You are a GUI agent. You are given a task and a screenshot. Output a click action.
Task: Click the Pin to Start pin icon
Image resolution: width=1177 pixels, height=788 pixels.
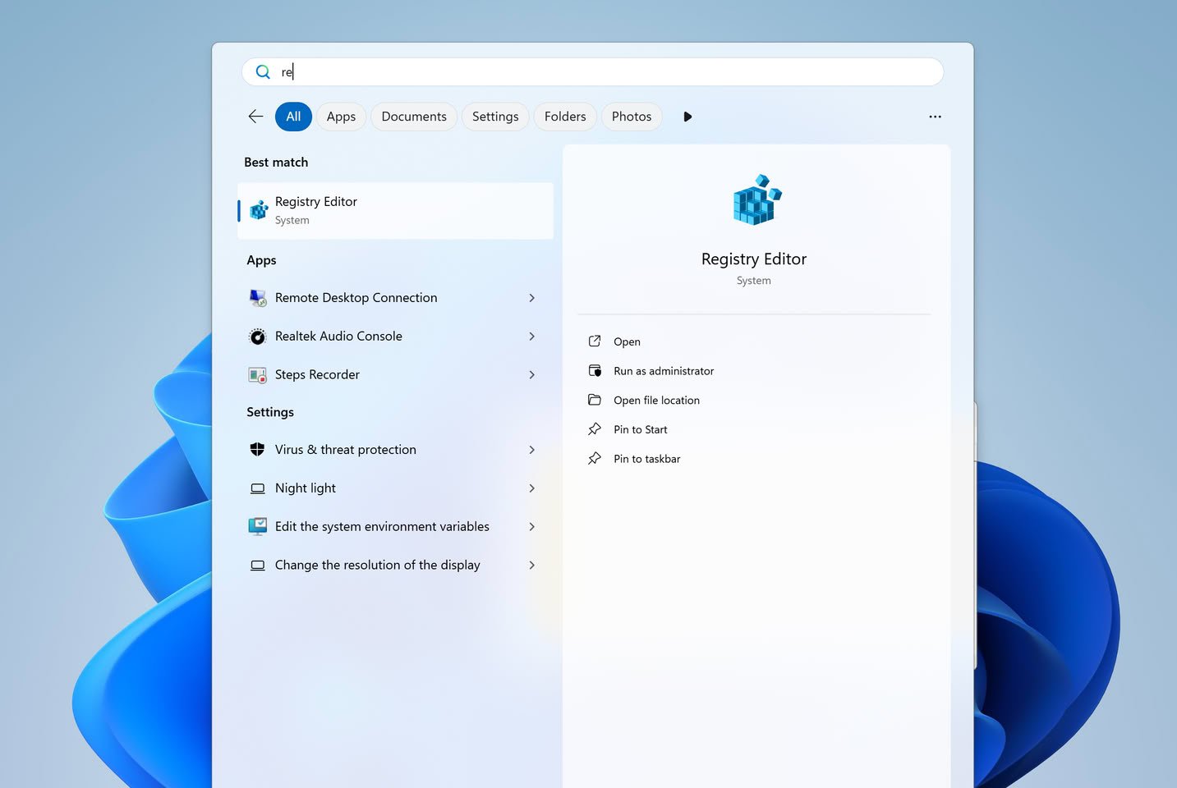(x=595, y=429)
